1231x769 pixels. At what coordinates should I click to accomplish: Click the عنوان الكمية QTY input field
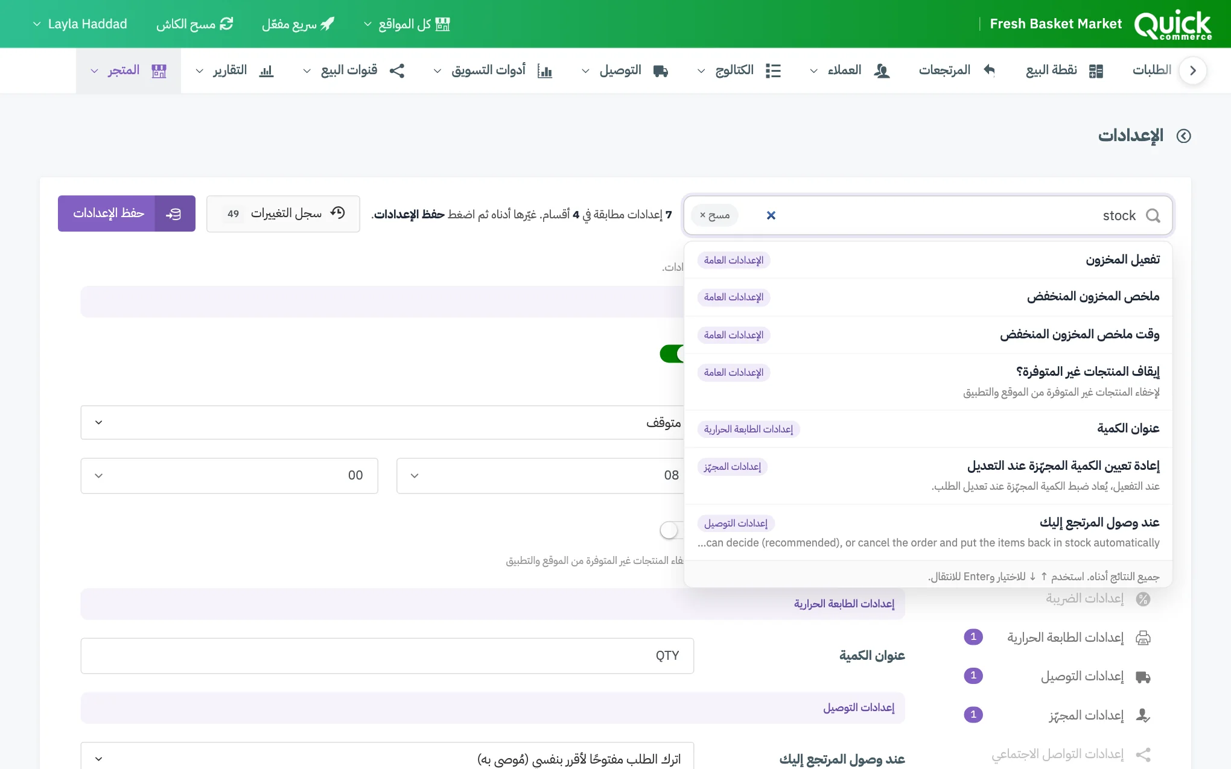(x=387, y=656)
